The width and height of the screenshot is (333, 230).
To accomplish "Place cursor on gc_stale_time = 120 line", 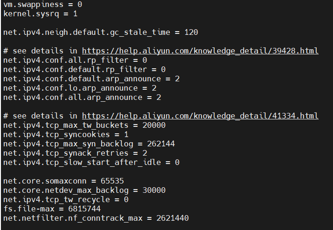I will pos(101,33).
